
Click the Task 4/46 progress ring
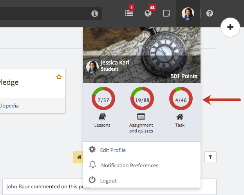point(181,98)
